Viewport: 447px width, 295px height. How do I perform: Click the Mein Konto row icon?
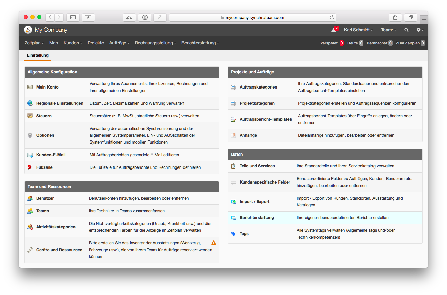tap(30, 87)
